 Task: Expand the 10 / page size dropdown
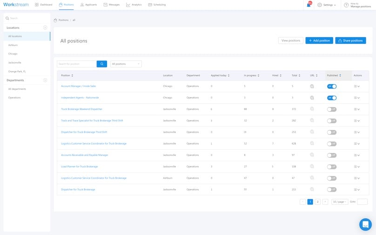(339, 201)
